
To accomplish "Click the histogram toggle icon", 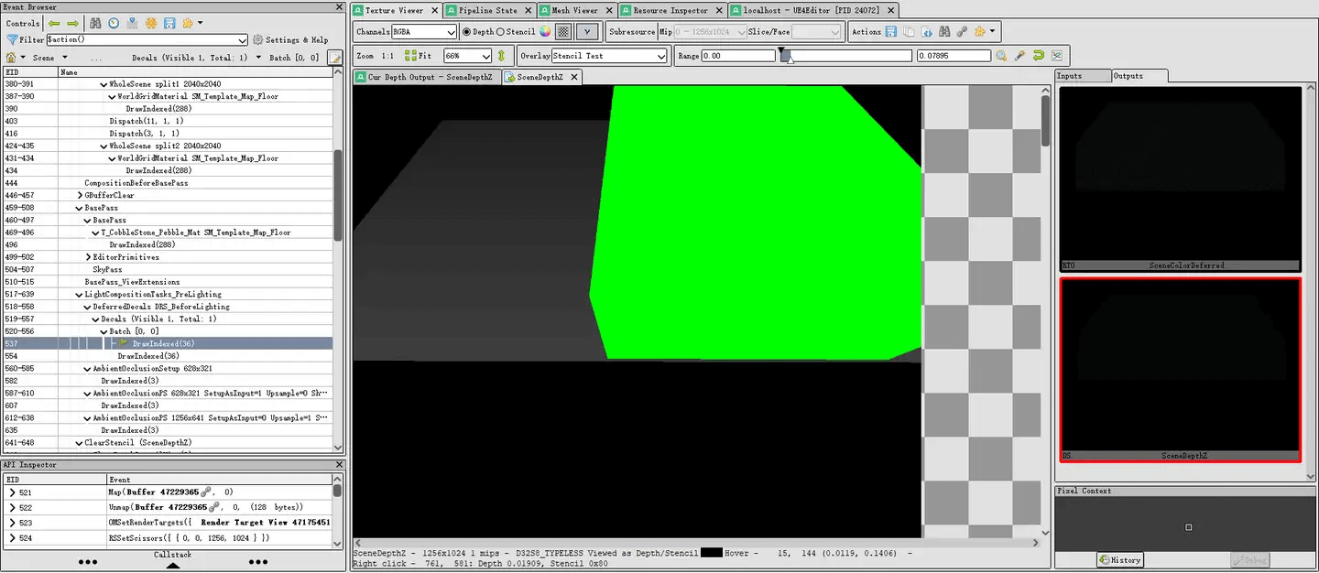I will point(1056,56).
